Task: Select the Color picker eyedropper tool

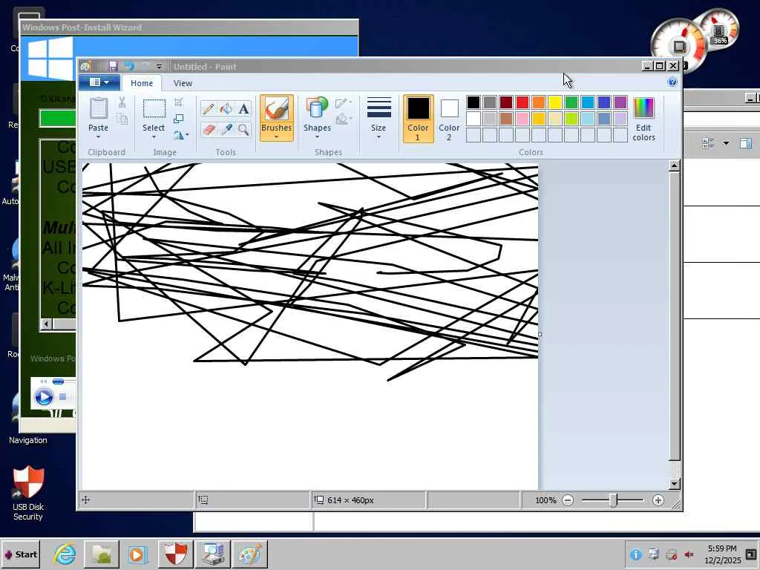Action: [x=226, y=129]
